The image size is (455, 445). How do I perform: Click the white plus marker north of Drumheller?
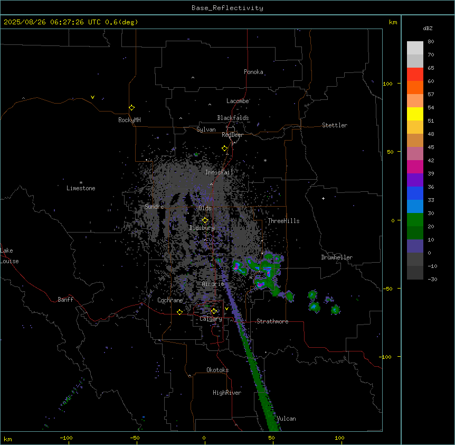323,198
